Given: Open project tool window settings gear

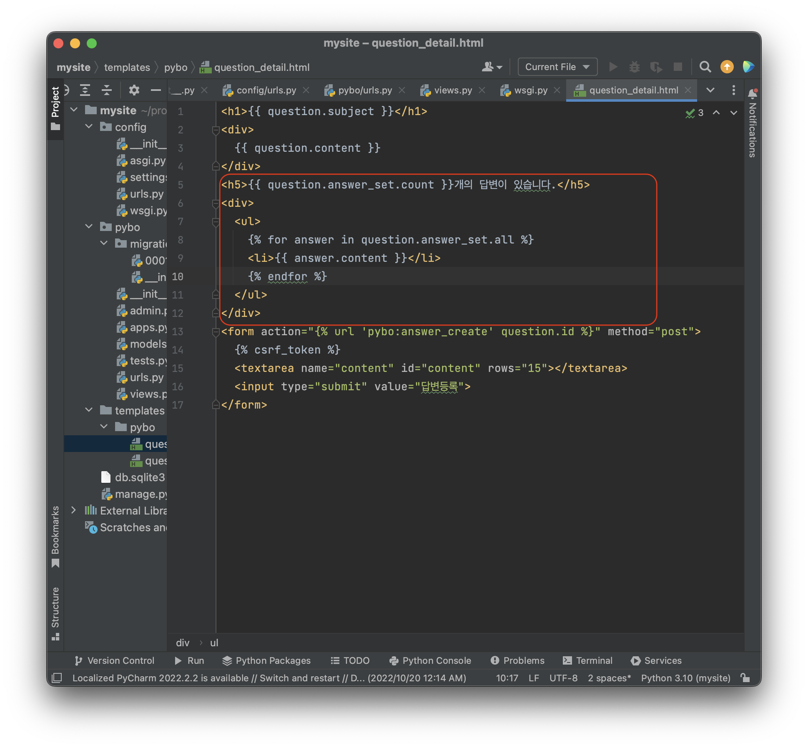Looking at the screenshot, I should coord(134,90).
